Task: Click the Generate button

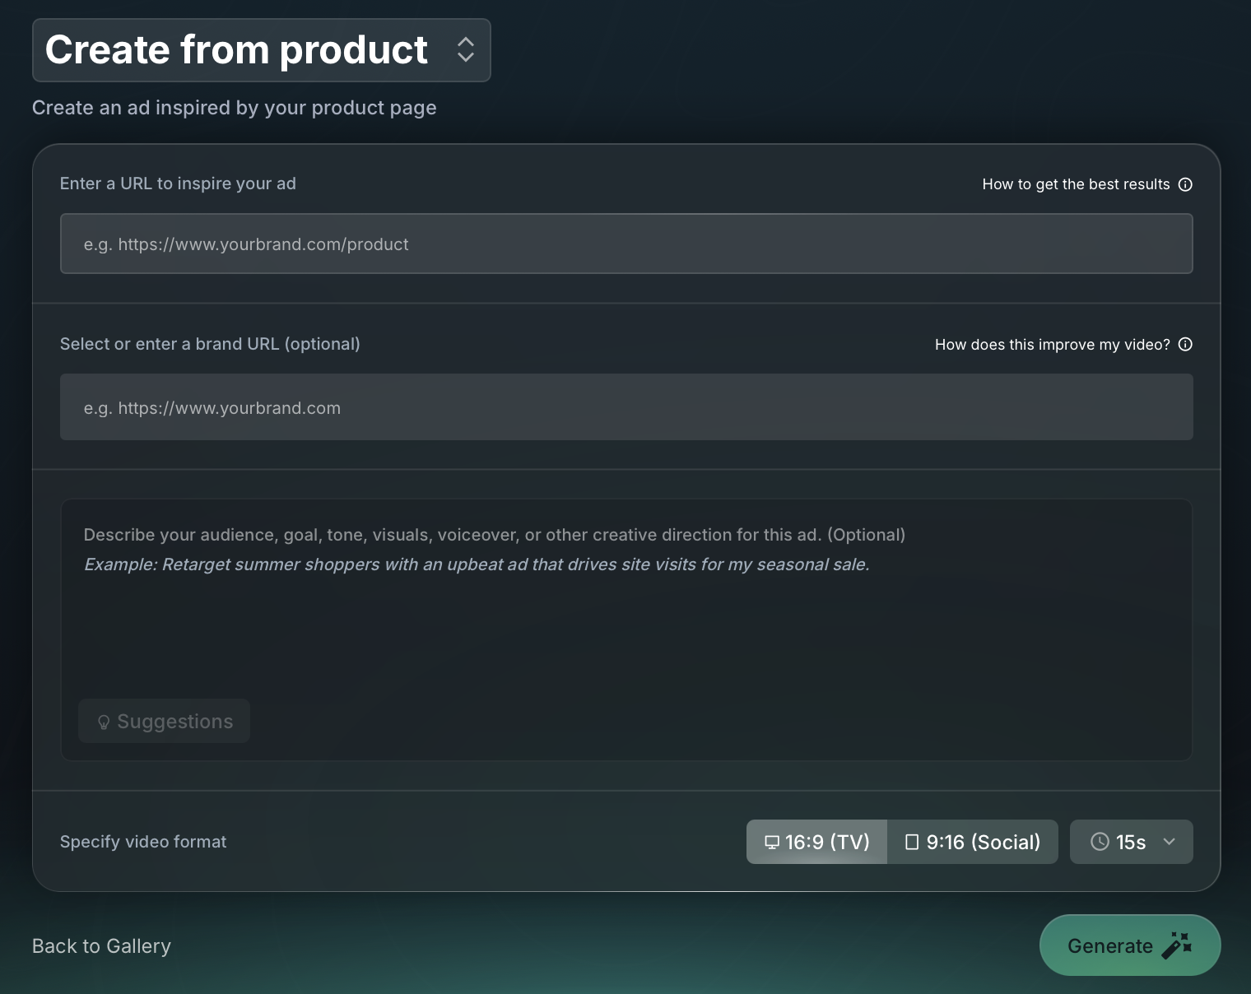Action: 1130,945
